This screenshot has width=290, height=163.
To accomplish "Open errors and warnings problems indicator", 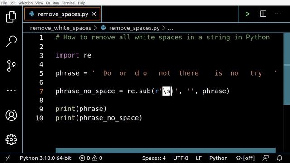I will pos(91,158).
